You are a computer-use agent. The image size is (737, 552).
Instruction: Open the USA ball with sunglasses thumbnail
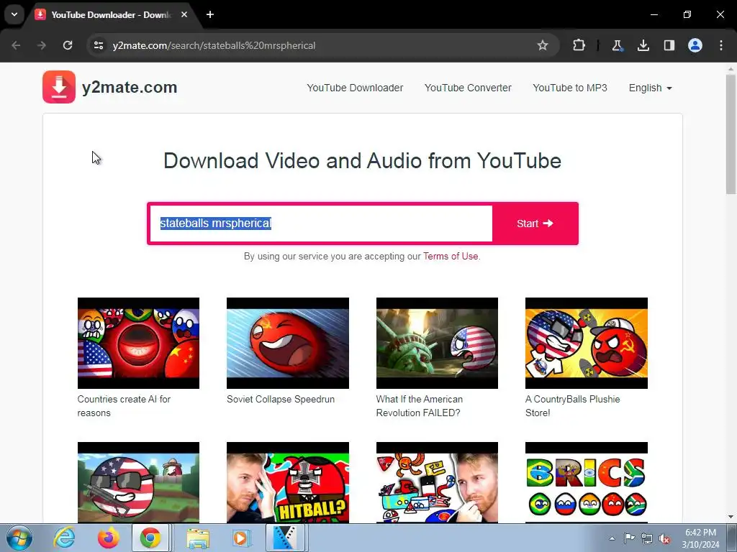138,482
